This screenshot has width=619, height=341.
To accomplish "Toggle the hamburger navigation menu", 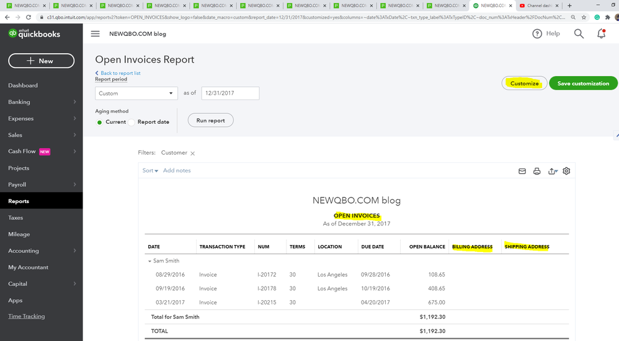I will tap(95, 33).
